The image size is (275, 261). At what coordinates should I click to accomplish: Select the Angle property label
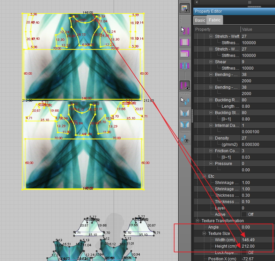click(x=213, y=227)
